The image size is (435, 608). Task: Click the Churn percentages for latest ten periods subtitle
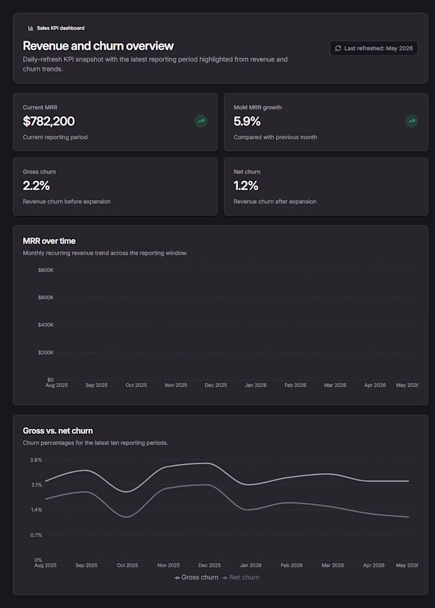pyautogui.click(x=95, y=443)
